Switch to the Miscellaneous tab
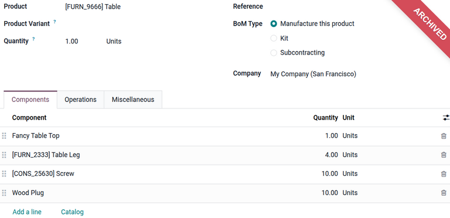 pyautogui.click(x=133, y=100)
